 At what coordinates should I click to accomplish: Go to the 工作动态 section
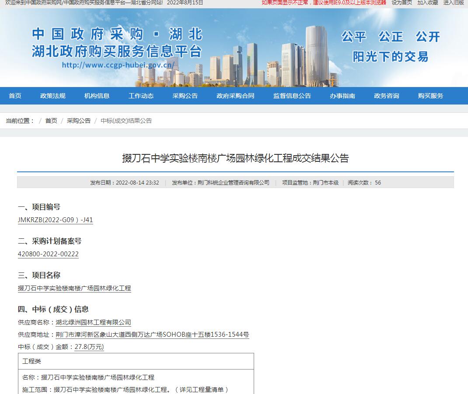pyautogui.click(x=141, y=96)
